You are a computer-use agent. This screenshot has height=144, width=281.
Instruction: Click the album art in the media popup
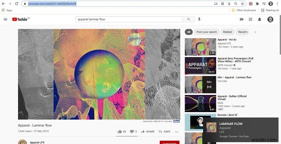click(x=211, y=128)
